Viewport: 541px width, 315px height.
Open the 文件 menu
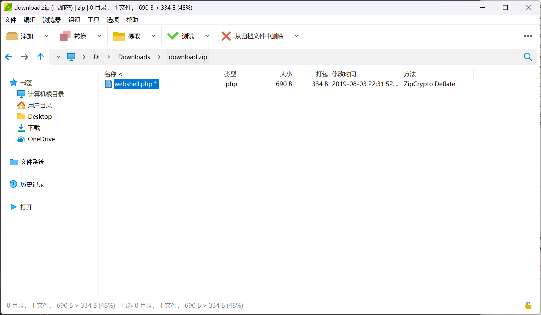point(10,20)
